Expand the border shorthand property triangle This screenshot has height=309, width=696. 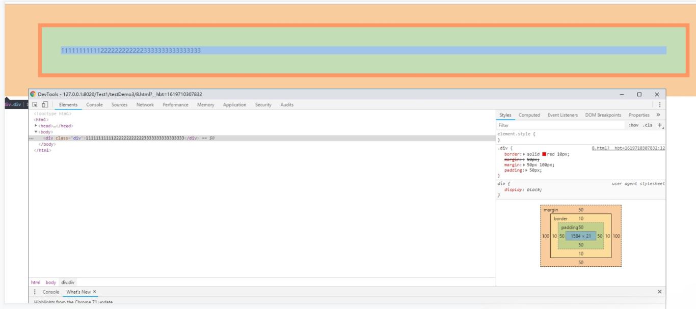(524, 154)
